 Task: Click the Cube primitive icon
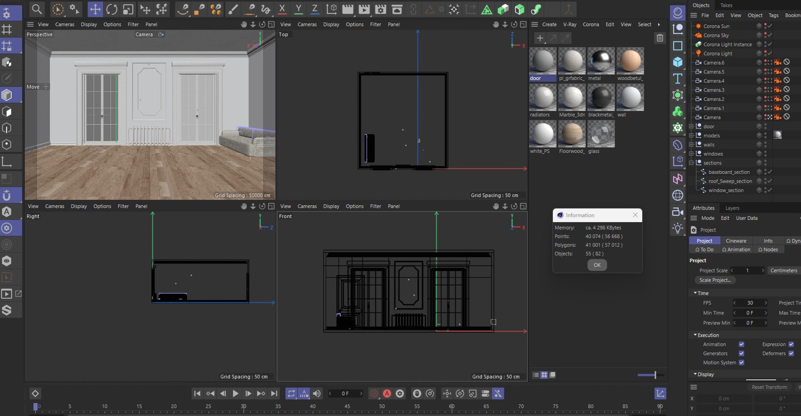click(x=678, y=62)
